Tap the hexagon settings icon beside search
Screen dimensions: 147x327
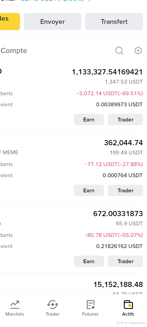(x=138, y=51)
